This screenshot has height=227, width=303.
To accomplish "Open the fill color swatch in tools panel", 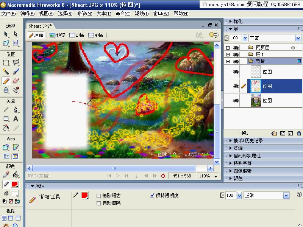I will tap(15, 193).
